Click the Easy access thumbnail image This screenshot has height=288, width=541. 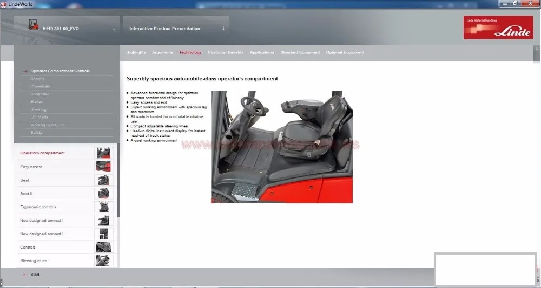point(103,167)
